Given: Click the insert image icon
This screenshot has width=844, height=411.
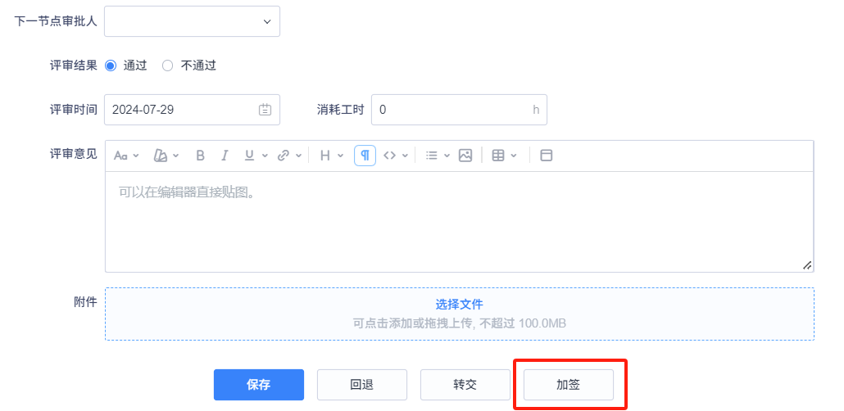Looking at the screenshot, I should tap(465, 156).
